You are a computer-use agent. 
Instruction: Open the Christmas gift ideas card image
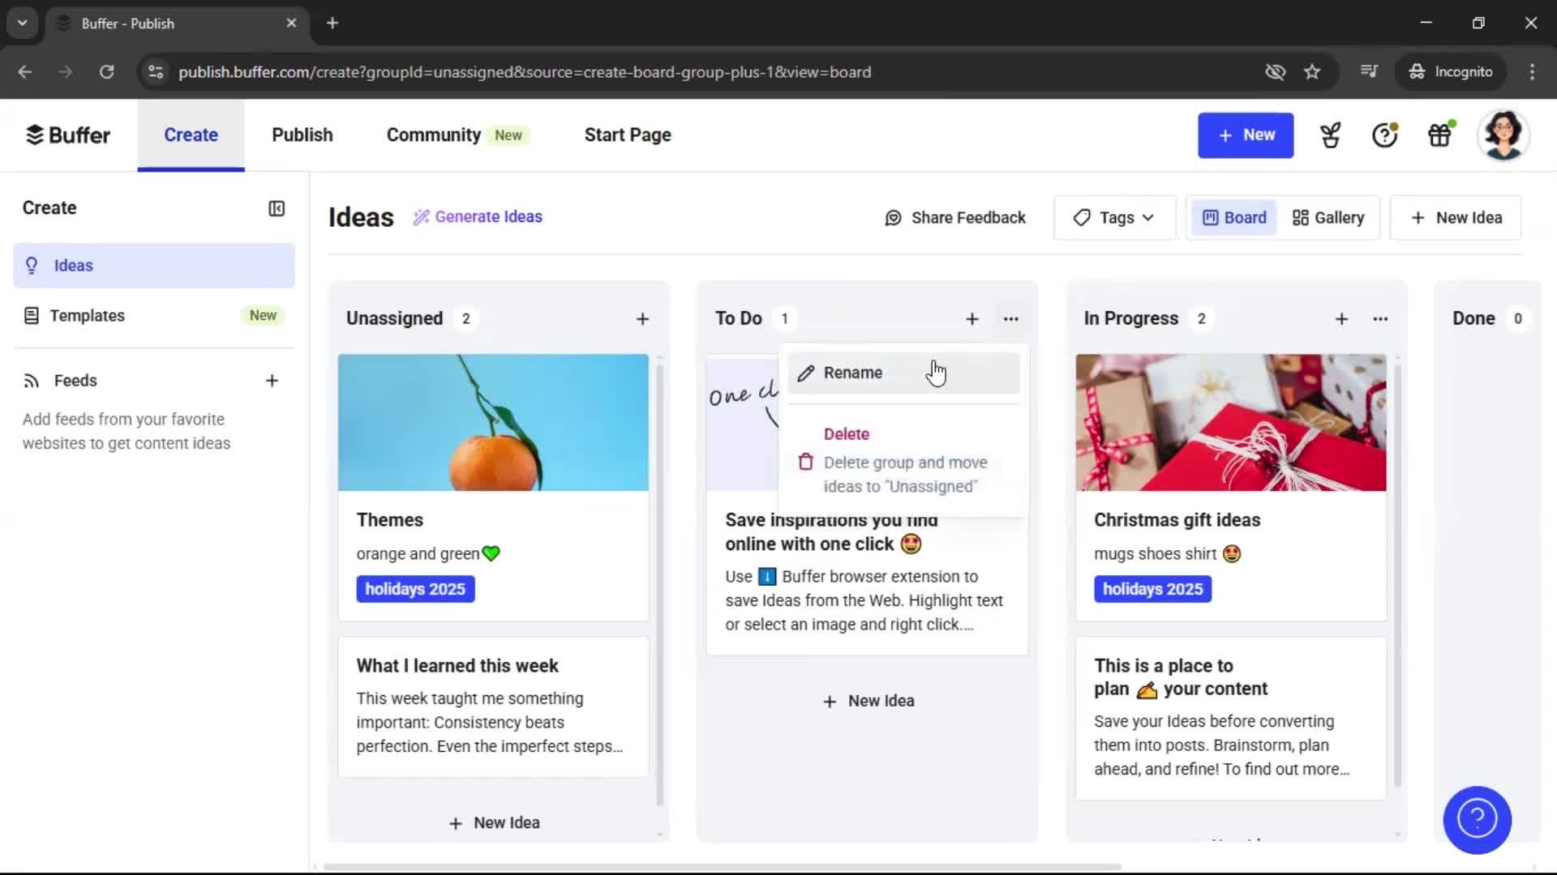[1229, 421]
